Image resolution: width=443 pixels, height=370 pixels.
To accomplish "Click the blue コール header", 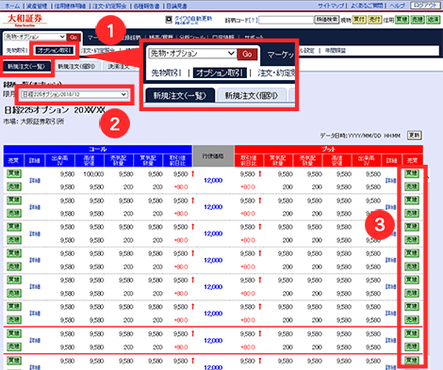I will [98, 150].
